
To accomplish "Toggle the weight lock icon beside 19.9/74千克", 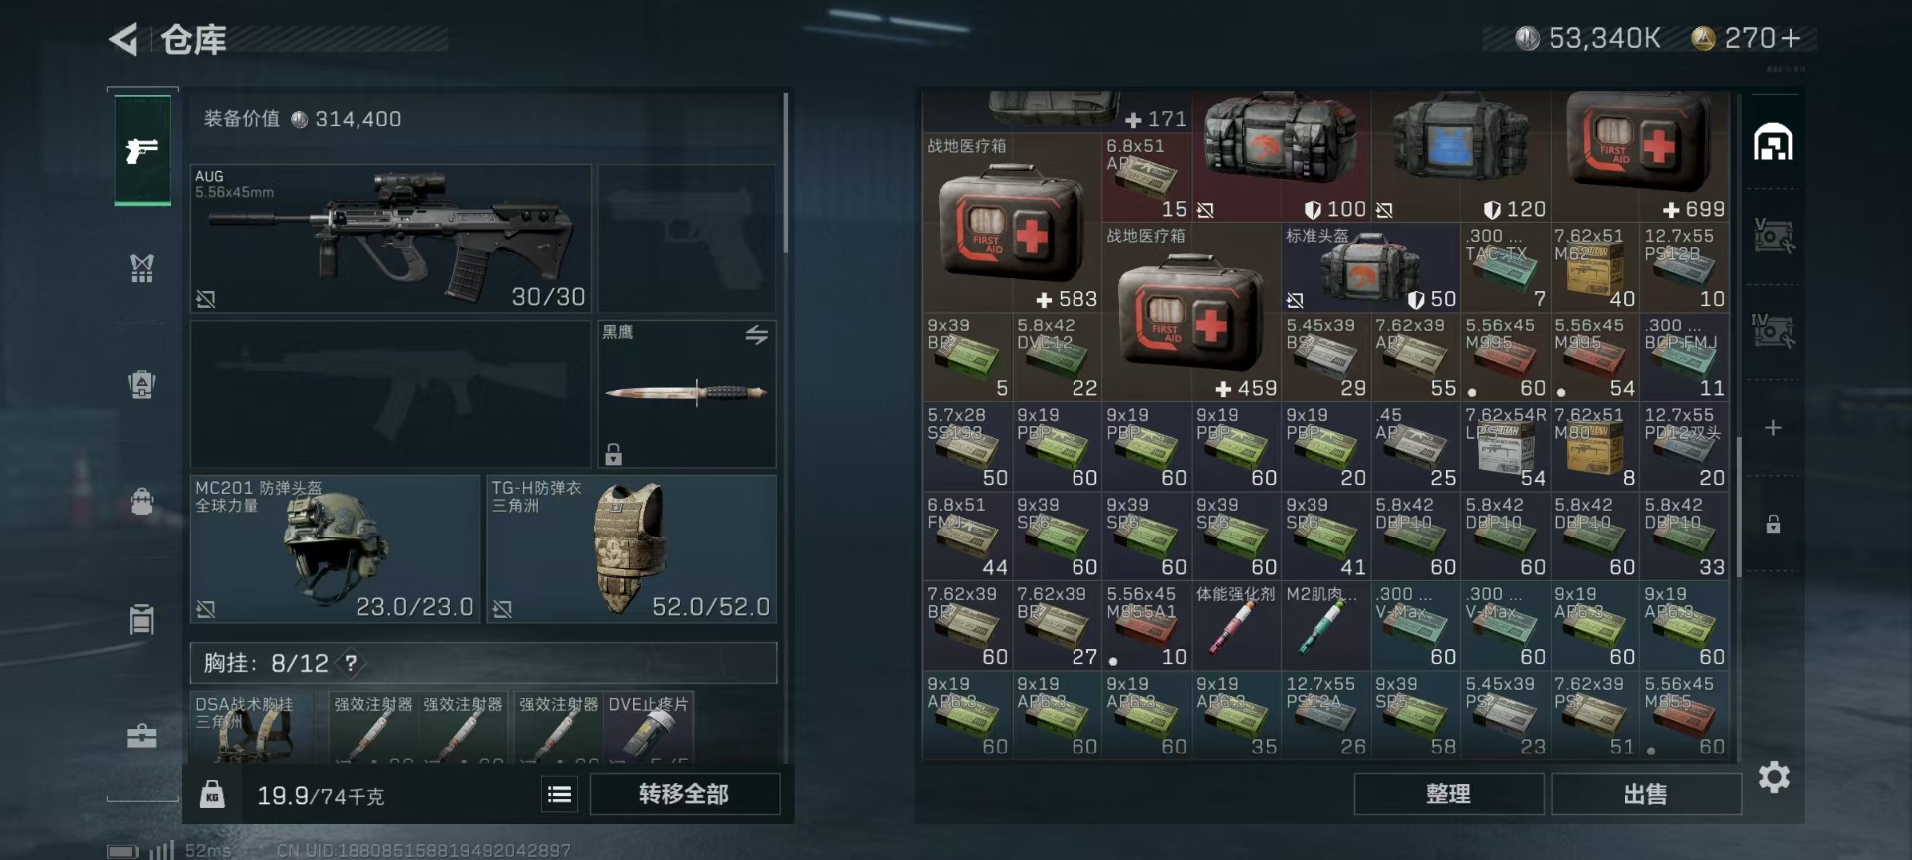I will (x=212, y=794).
